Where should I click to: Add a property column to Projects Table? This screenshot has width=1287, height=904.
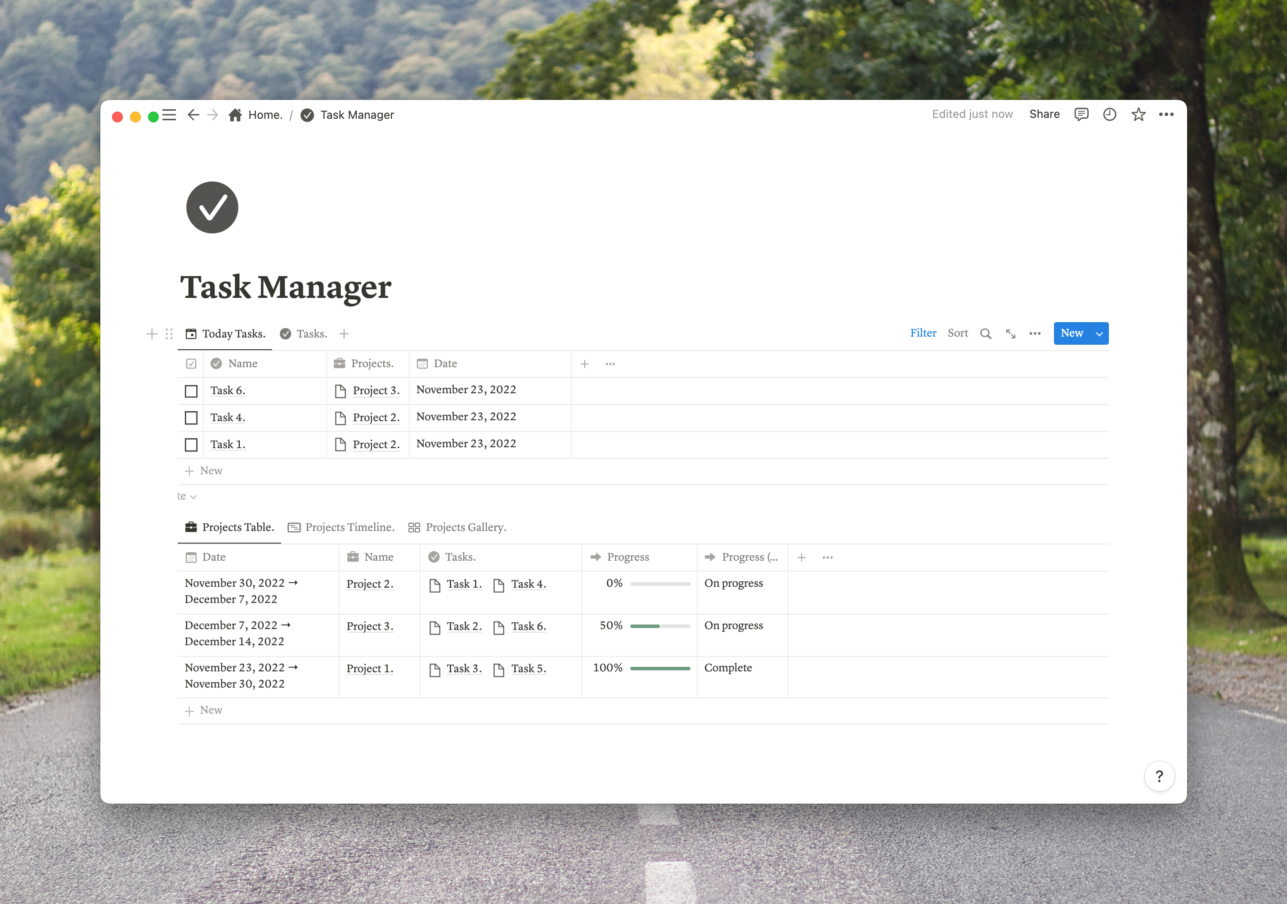tap(802, 558)
